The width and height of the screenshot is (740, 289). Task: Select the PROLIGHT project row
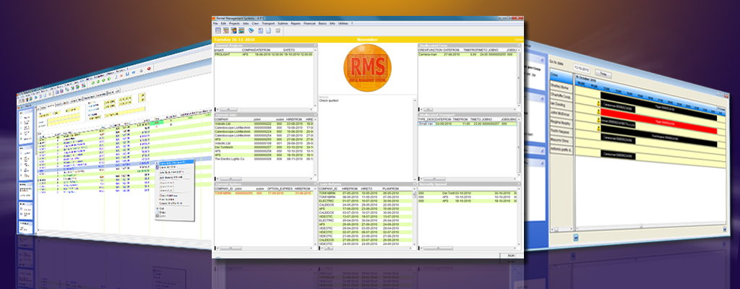[x=264, y=54]
